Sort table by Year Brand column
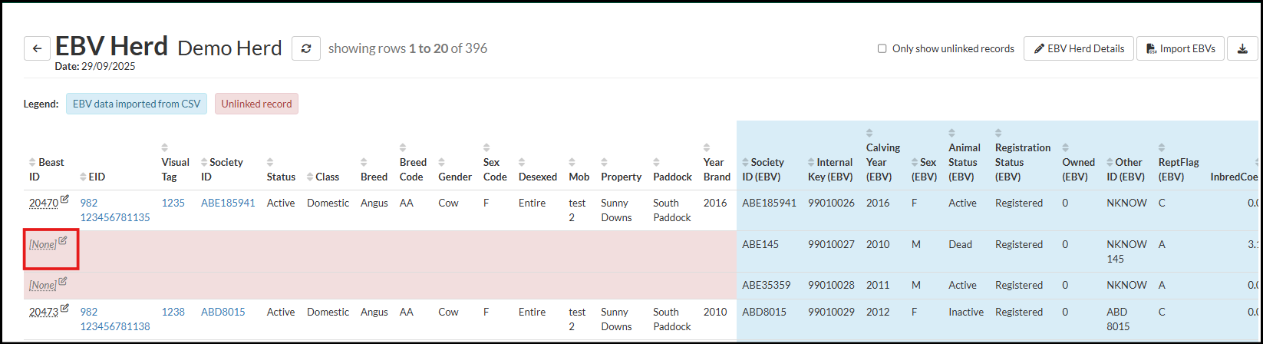This screenshot has height=344, width=1263. point(707,147)
